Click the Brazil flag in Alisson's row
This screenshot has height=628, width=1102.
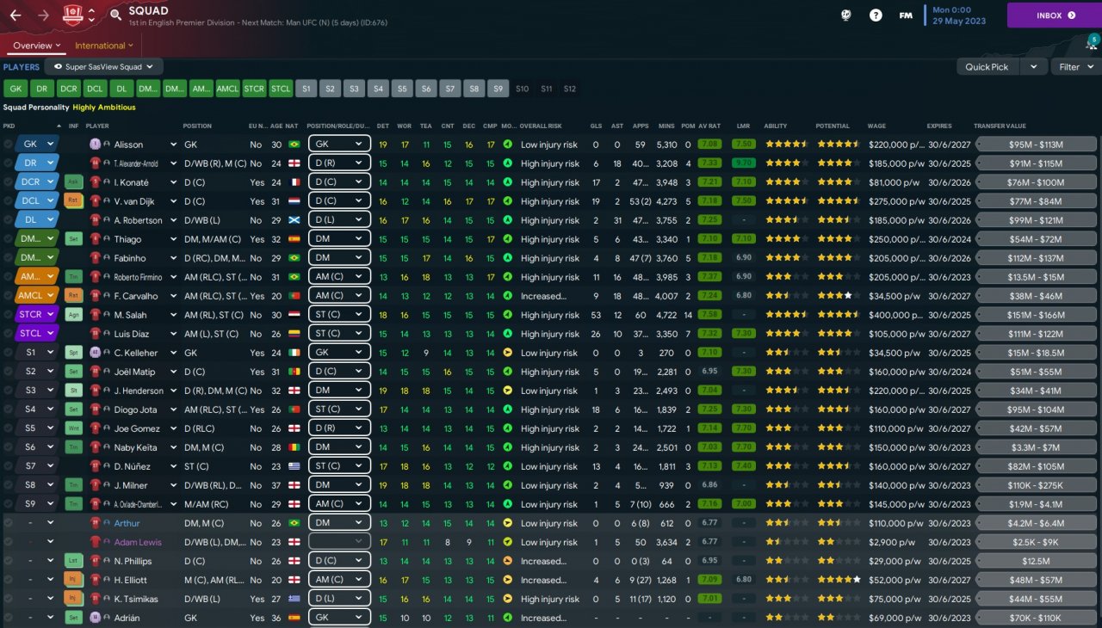[293, 145]
